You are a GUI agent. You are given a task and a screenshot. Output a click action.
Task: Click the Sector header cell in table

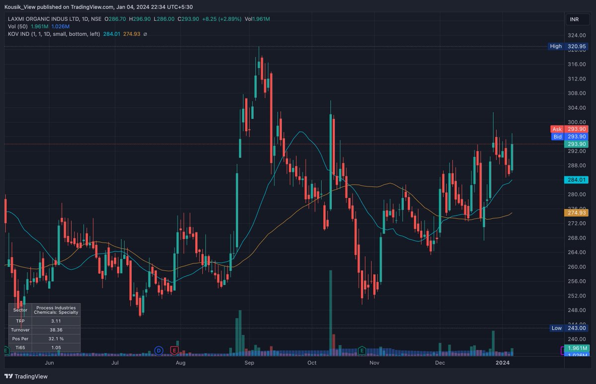20,310
